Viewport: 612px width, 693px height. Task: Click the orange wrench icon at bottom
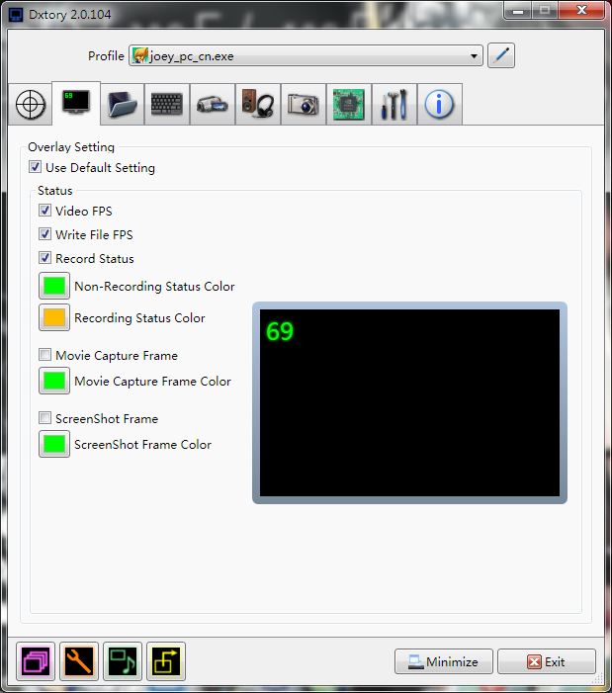click(79, 661)
